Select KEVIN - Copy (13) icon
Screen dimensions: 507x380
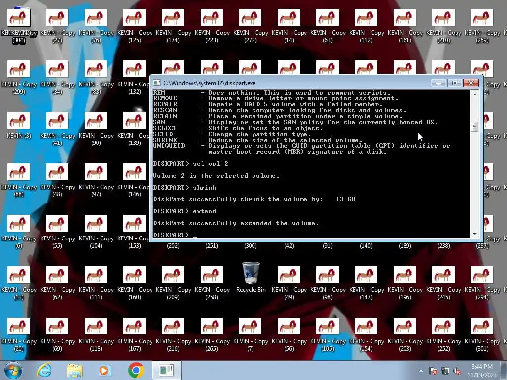(x=19, y=283)
